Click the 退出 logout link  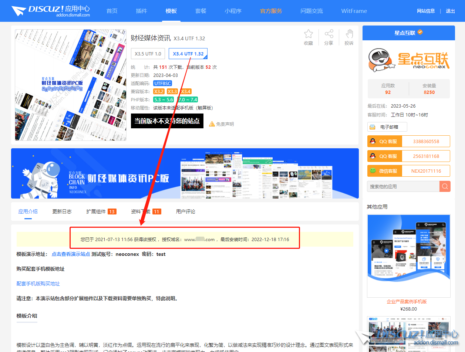451,11
